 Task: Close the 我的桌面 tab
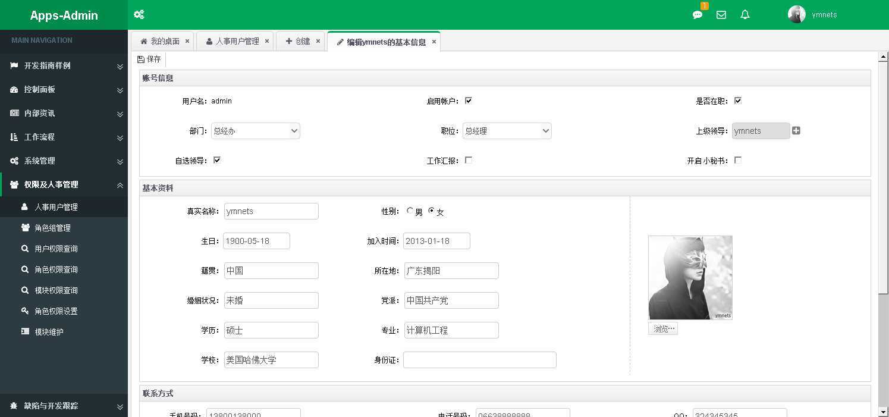click(187, 41)
